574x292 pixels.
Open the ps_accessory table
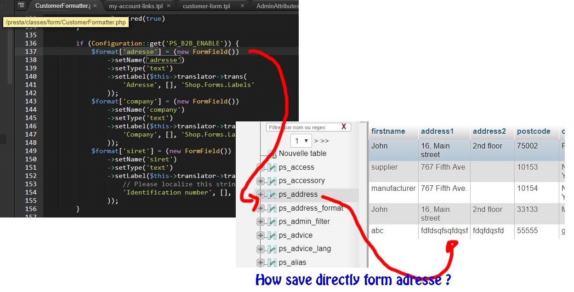[302, 180]
